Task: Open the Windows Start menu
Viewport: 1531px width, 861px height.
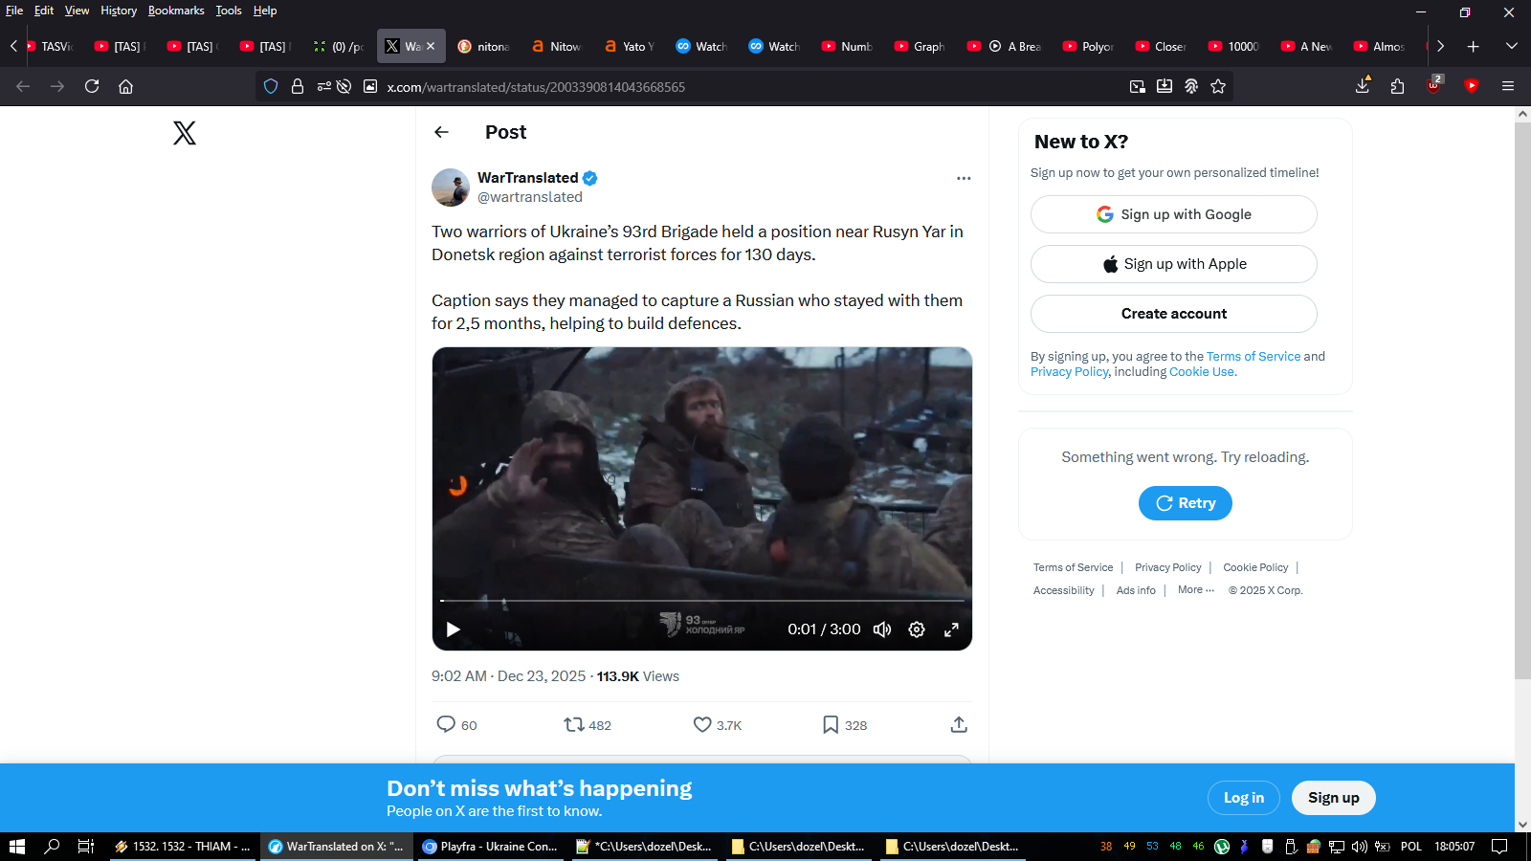Action: tap(16, 847)
